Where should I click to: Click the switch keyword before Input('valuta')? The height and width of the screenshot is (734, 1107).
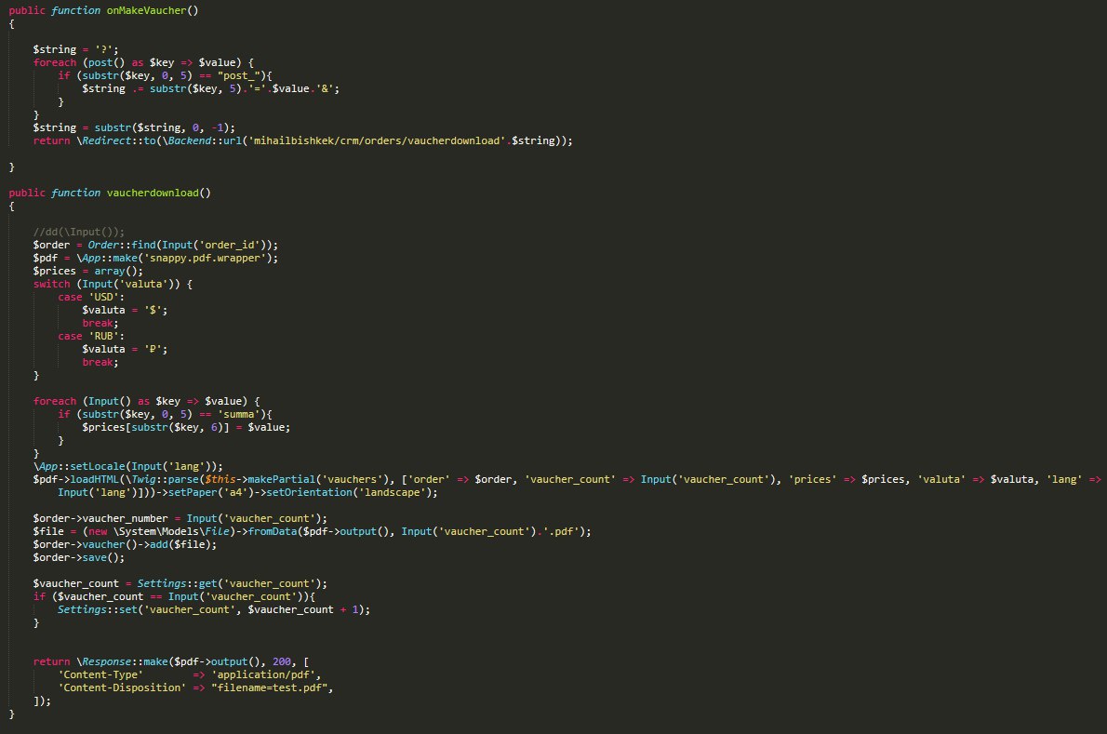coord(51,284)
